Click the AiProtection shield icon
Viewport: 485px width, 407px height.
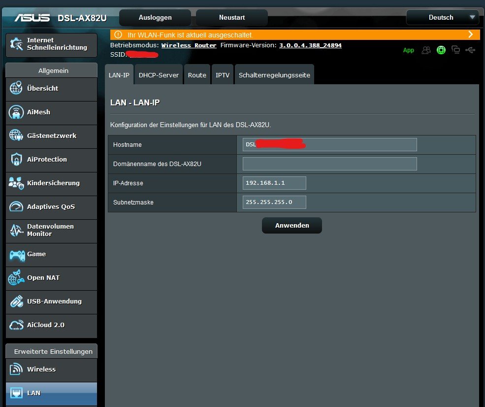16,159
